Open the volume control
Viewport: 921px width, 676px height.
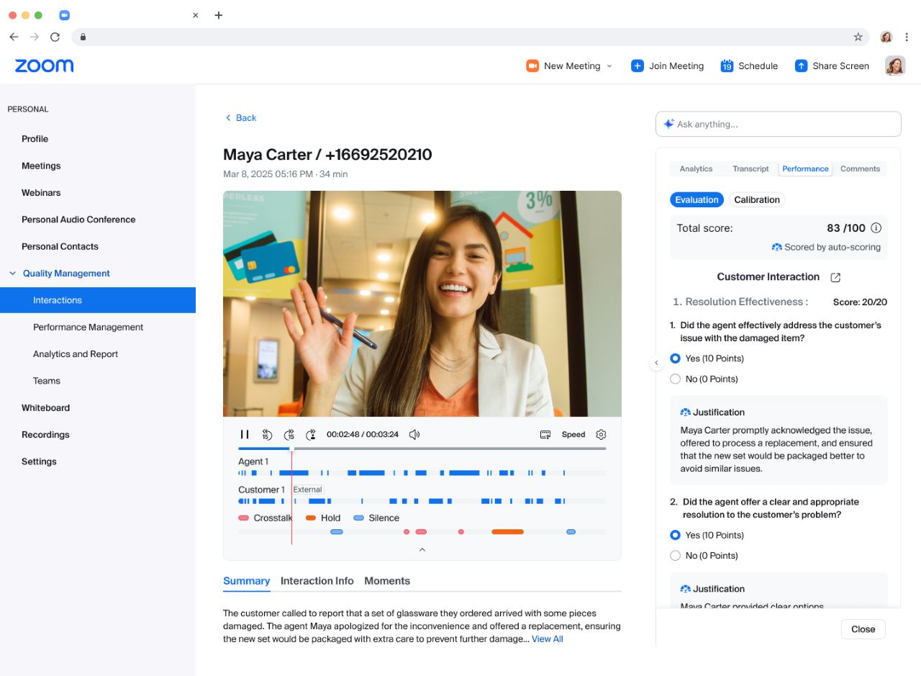pos(414,434)
